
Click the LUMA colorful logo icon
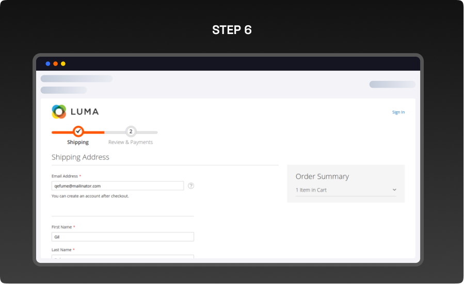coord(59,112)
